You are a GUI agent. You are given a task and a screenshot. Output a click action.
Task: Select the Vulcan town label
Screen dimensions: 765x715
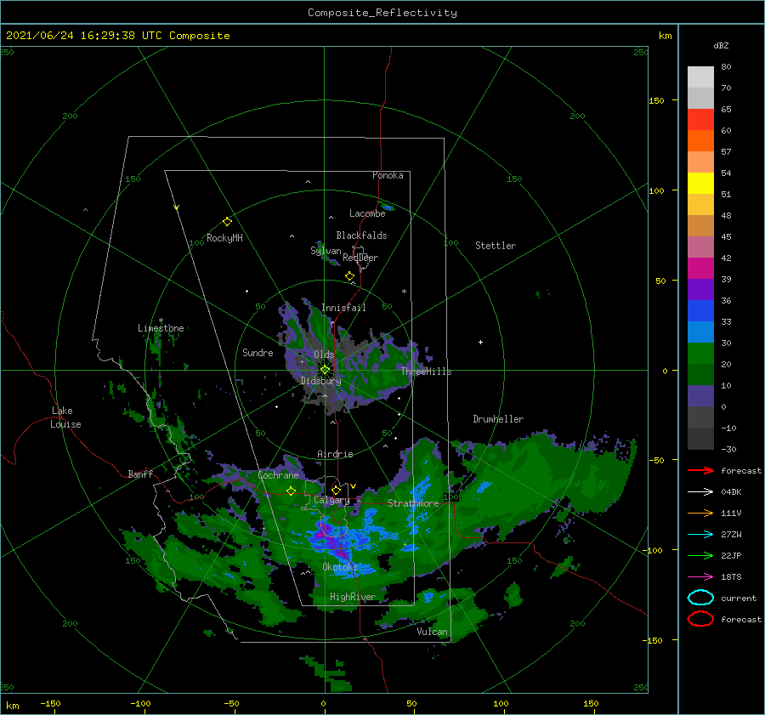pyautogui.click(x=433, y=632)
